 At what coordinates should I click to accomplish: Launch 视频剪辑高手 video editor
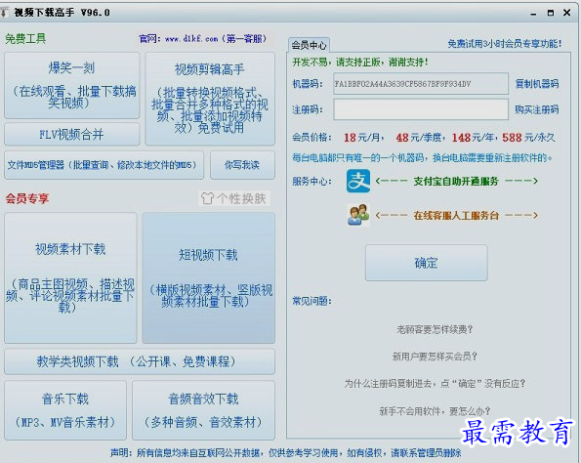210,99
